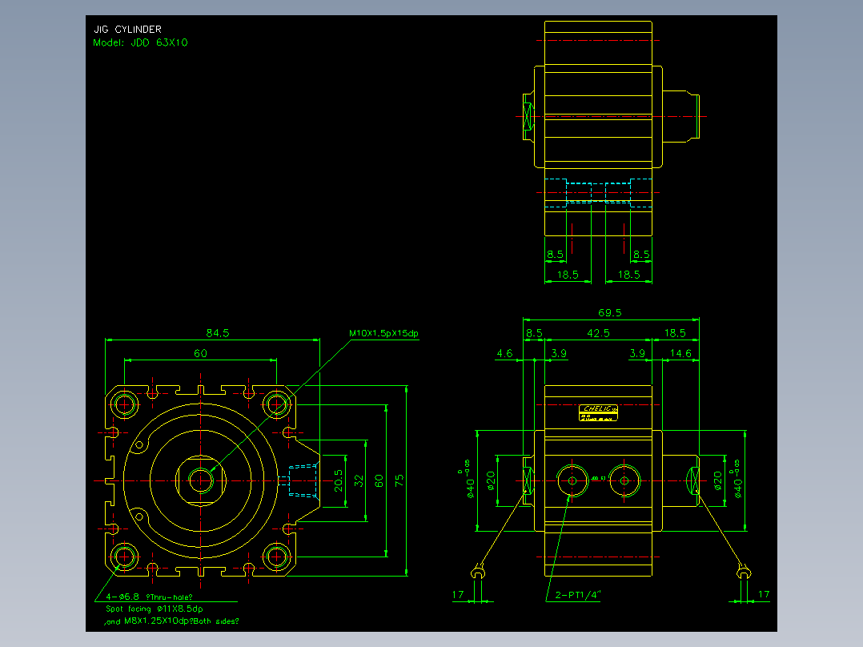Click the 'Model: JDD 63X10' label
The width and height of the screenshot is (863, 647).
click(140, 42)
